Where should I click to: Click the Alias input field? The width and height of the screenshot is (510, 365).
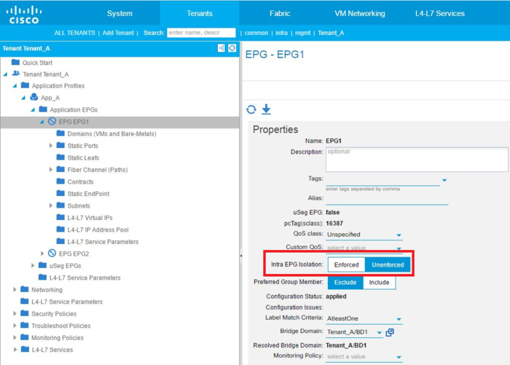(387, 199)
